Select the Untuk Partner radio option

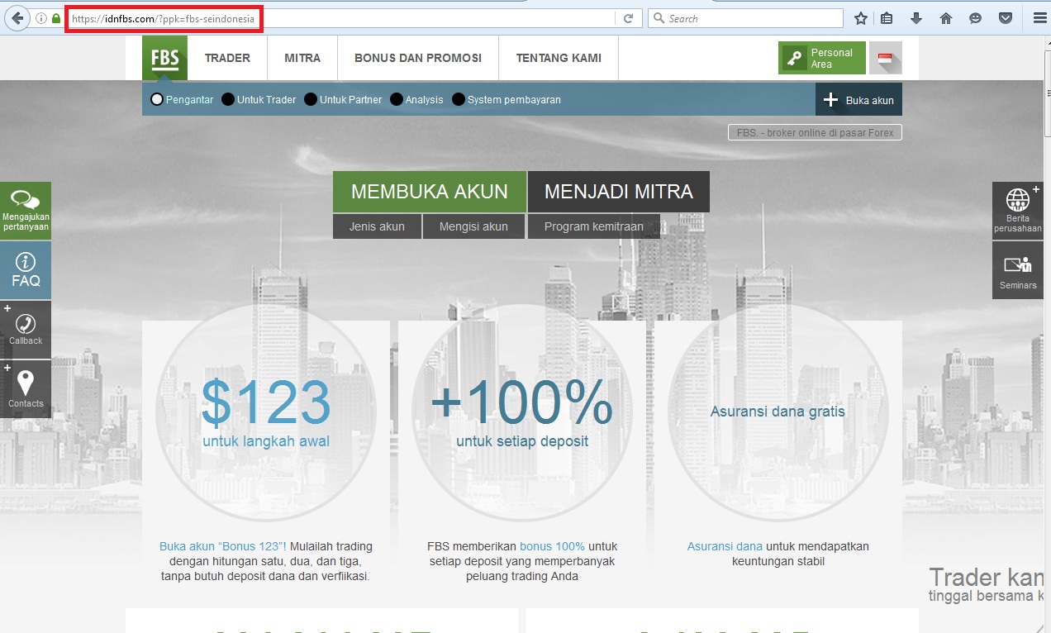311,100
